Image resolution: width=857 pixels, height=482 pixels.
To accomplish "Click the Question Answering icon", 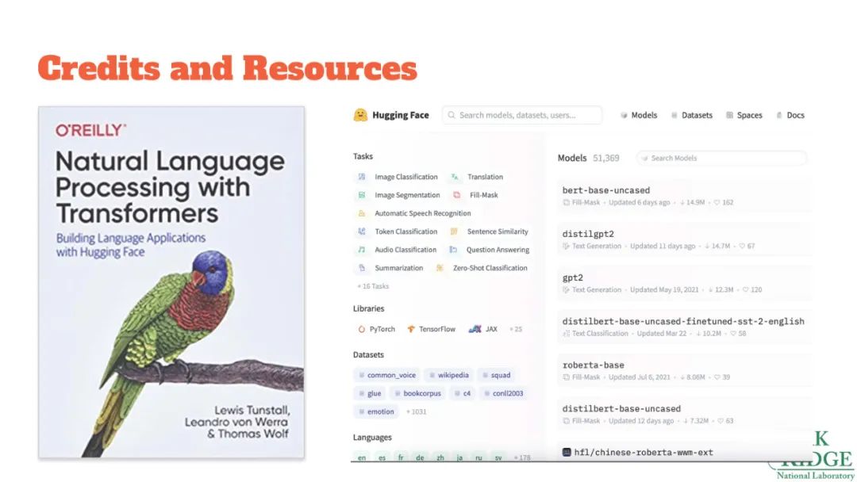I will tap(453, 250).
